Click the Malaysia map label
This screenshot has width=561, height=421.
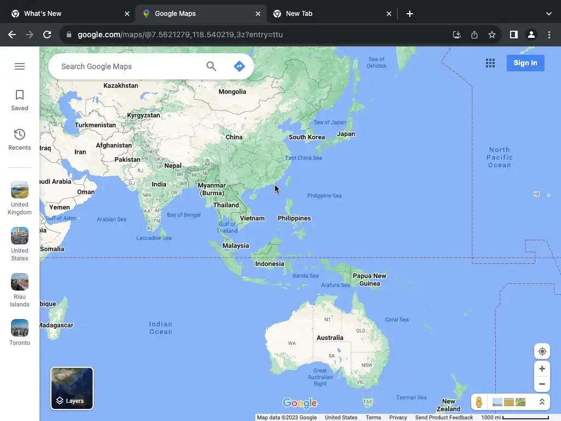click(x=236, y=246)
